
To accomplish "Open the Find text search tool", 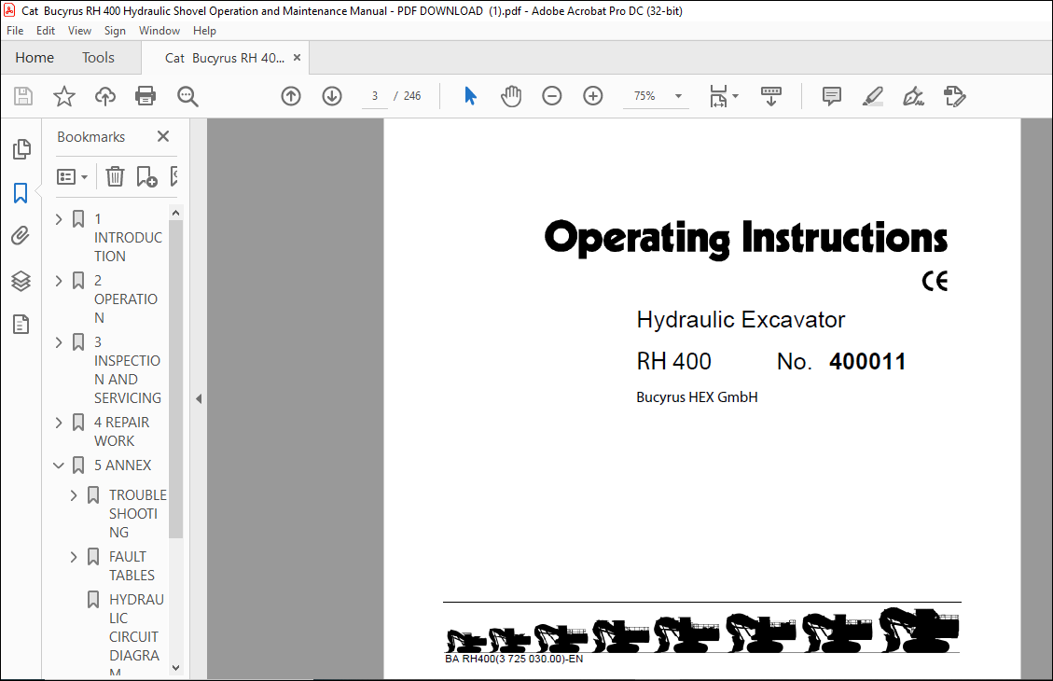I will tap(187, 96).
